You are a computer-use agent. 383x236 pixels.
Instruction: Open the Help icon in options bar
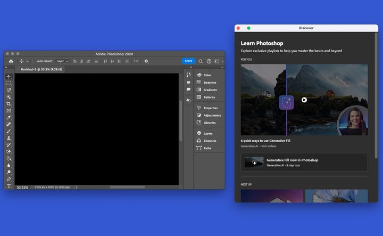209,61
